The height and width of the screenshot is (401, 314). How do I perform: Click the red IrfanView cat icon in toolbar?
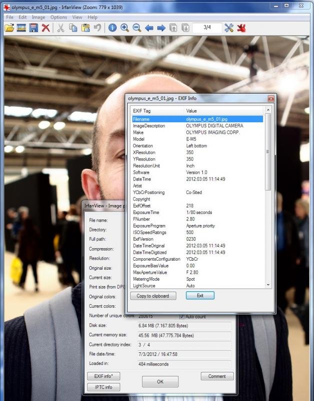pos(241,28)
